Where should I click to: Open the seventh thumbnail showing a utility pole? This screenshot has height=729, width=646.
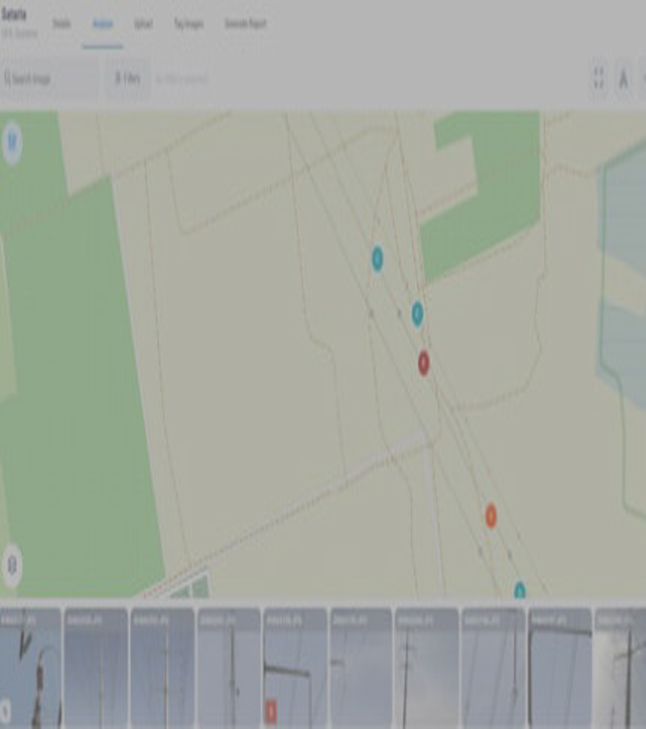(426, 668)
